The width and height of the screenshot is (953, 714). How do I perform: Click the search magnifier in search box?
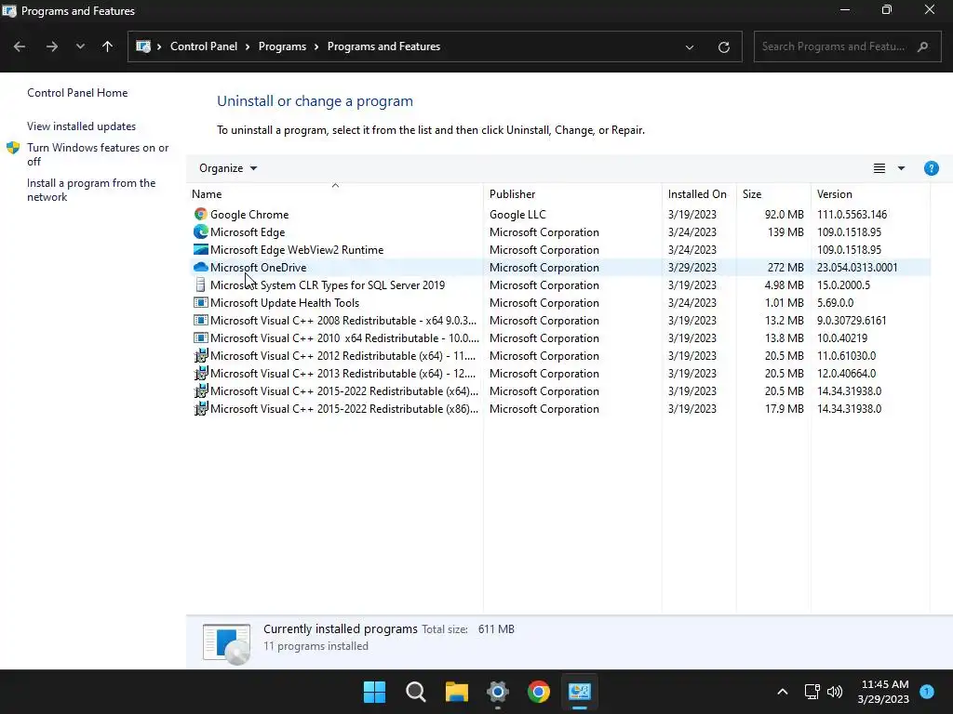[922, 46]
